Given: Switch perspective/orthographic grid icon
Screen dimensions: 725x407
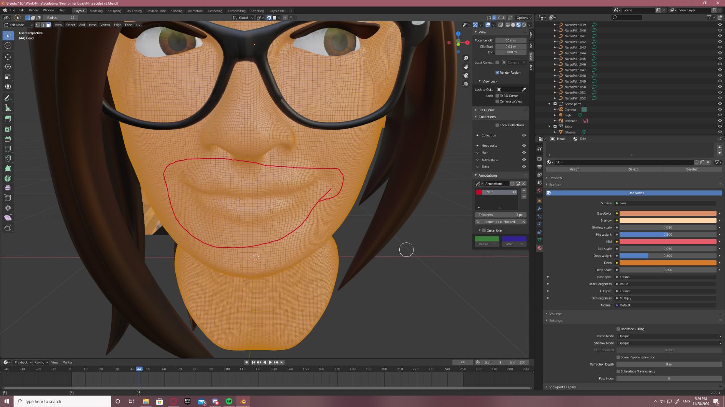Looking at the screenshot, I should click(466, 84).
